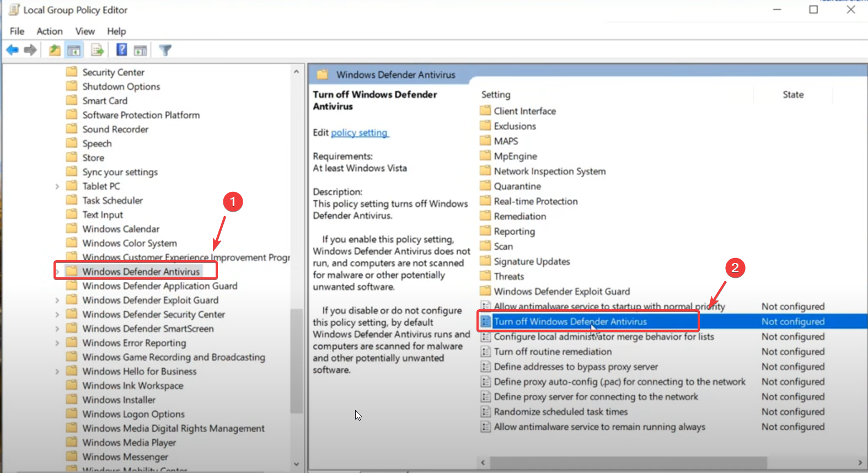
Task: Select 'Define proxy auto-config (.pac)' setting row
Action: pos(620,381)
